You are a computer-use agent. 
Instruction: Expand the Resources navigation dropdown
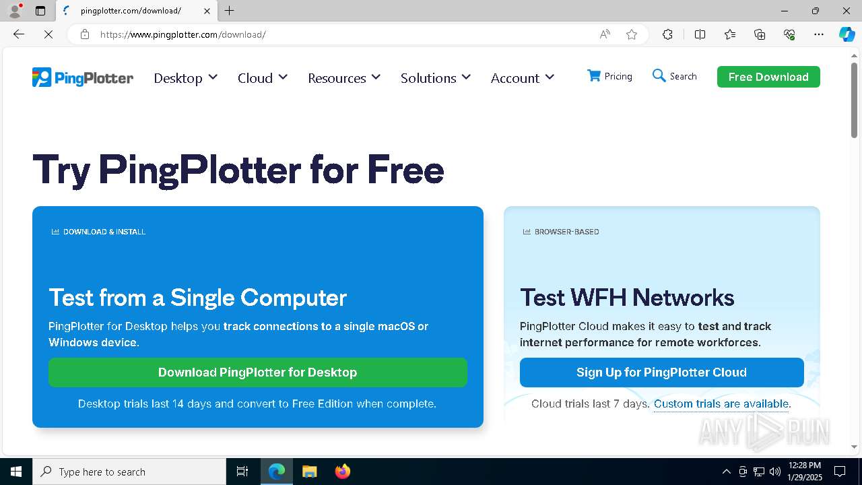[x=344, y=78]
